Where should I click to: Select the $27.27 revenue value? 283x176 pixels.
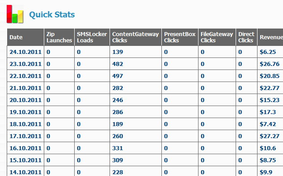click(270, 136)
